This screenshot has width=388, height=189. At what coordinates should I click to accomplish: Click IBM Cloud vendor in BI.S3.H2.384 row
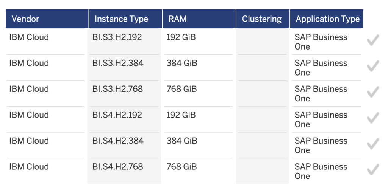point(29,63)
